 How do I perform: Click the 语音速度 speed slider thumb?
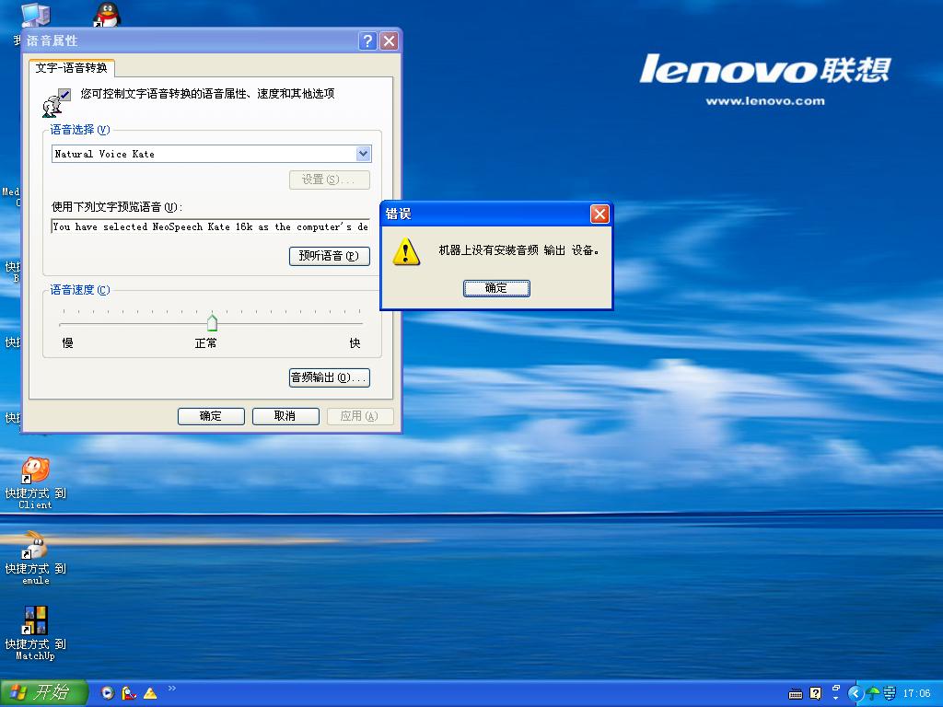click(x=212, y=322)
